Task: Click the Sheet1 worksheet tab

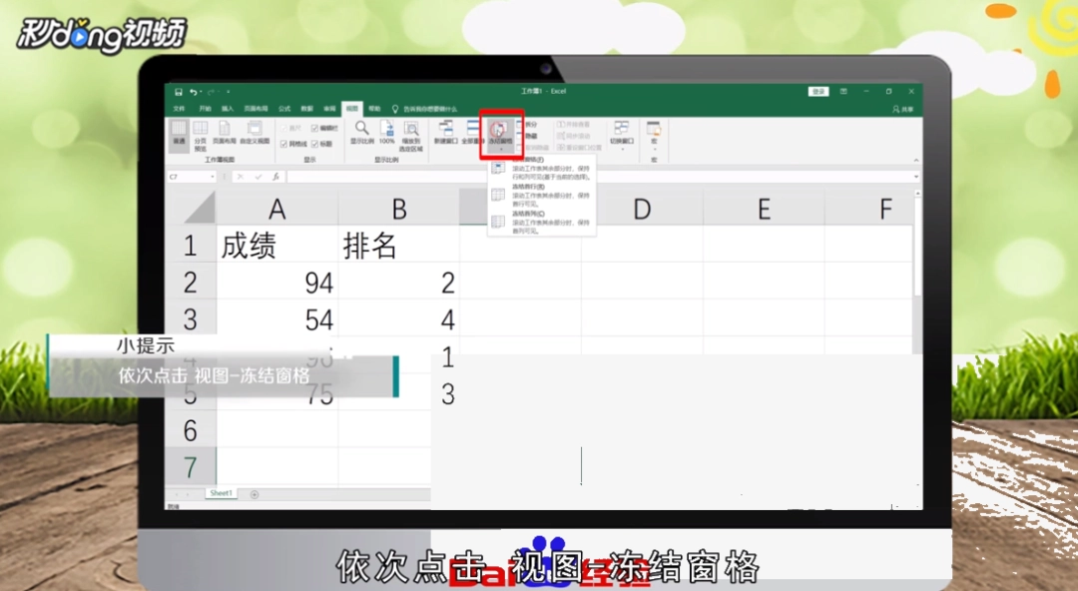Action: tap(222, 493)
